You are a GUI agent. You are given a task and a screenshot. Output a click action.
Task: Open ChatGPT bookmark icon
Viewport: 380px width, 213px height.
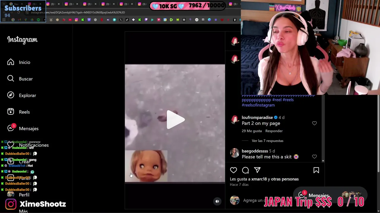click(x=95, y=20)
